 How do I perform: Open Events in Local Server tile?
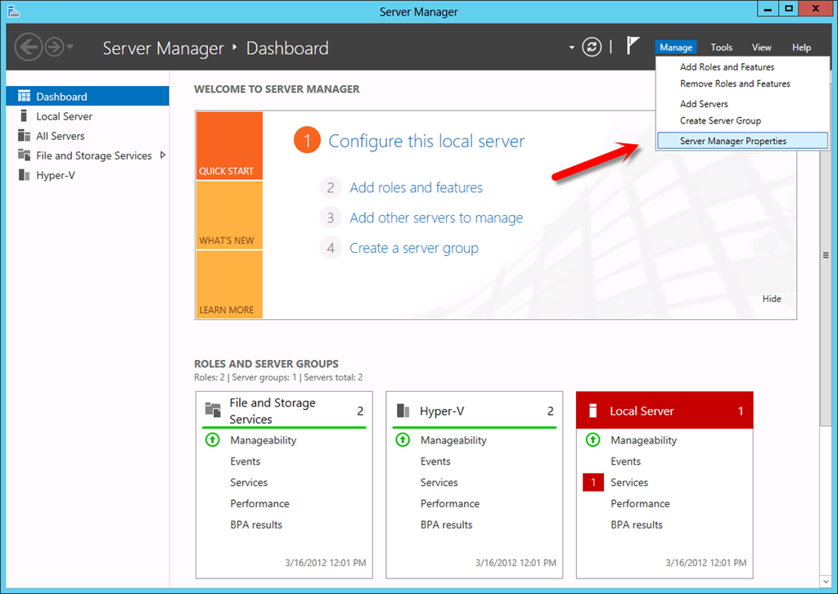click(x=625, y=461)
